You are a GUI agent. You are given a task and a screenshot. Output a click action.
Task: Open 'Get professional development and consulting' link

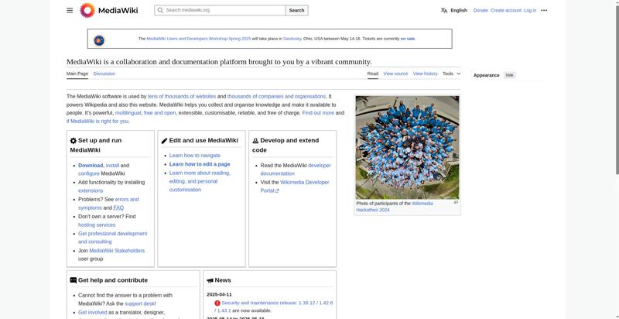[x=112, y=238]
